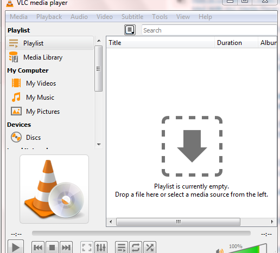The image size is (280, 253).
Task: Open the Audio menu
Action: (79, 17)
